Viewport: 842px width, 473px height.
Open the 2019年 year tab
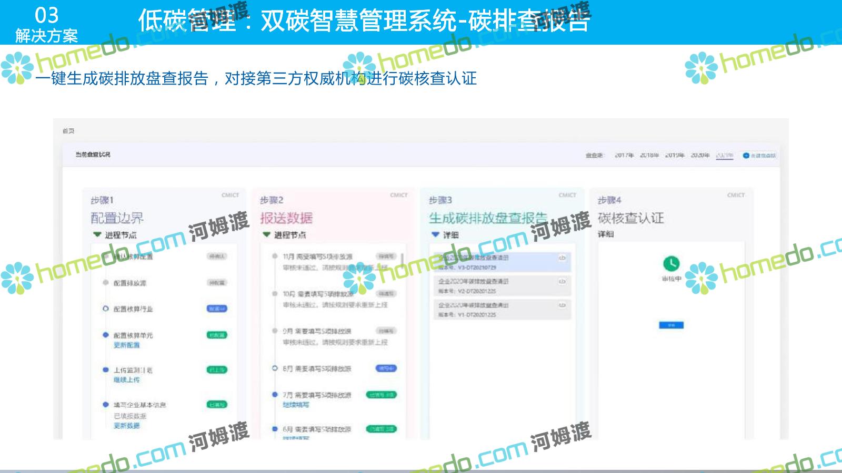click(675, 155)
